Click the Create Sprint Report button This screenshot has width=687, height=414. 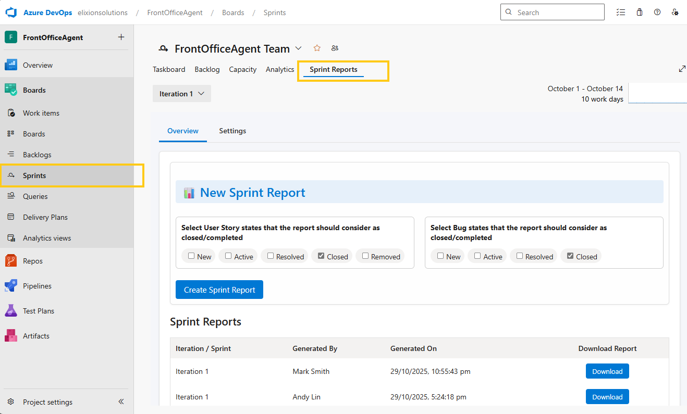click(219, 290)
